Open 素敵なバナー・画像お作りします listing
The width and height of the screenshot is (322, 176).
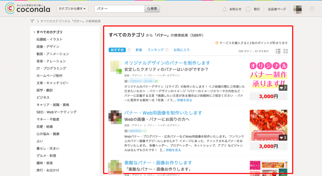158,163
